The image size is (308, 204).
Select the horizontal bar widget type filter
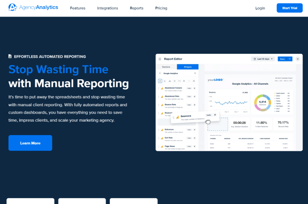(x=184, y=81)
